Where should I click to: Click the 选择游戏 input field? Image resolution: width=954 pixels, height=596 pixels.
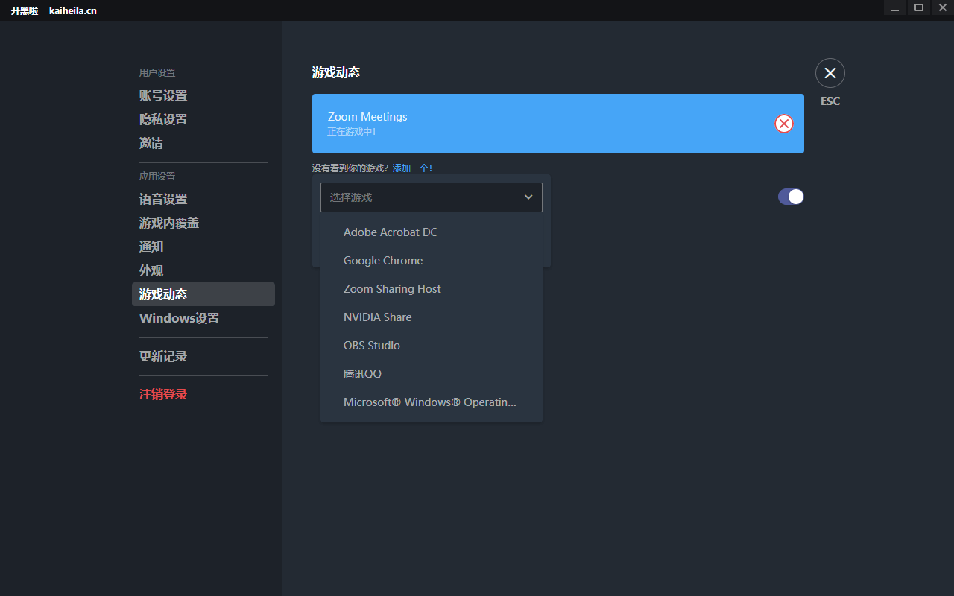pyautogui.click(x=417, y=197)
